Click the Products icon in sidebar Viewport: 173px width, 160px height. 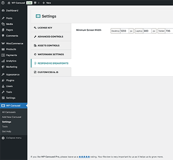click(x=3, y=49)
